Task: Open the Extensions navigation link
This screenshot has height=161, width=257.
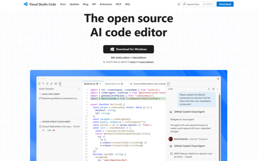Action: (106, 4)
